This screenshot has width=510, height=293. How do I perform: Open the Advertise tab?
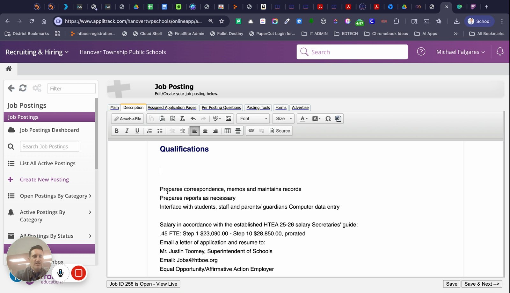point(300,108)
